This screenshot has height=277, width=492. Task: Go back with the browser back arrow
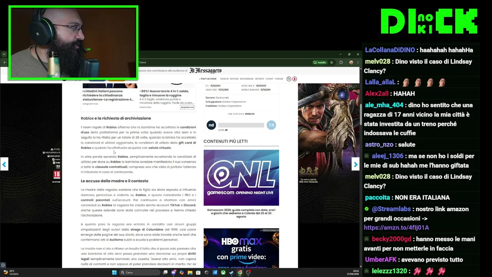point(5,62)
